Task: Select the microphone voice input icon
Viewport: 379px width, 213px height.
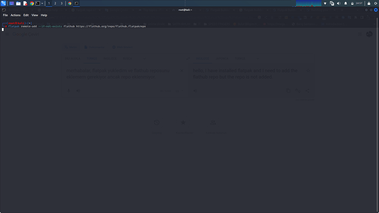Action: point(68,91)
